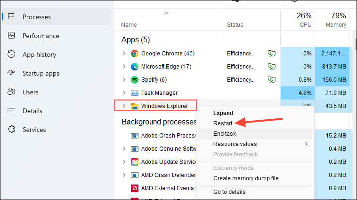The image size is (357, 200).
Task: Click the Microsoft Edge app icon
Action: point(135,67)
